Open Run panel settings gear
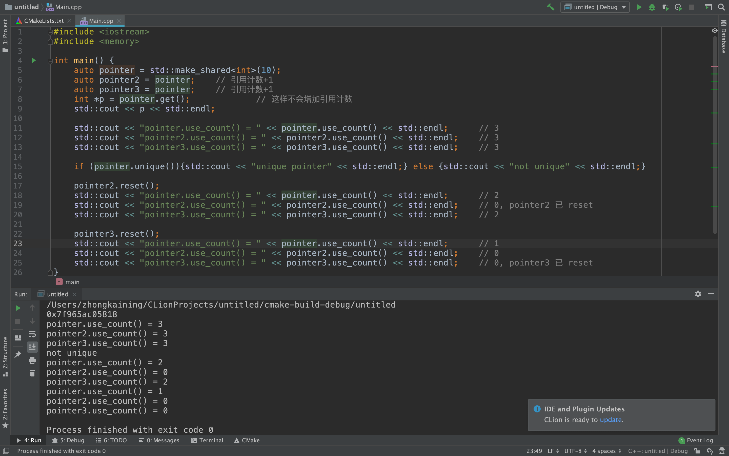 click(x=698, y=294)
